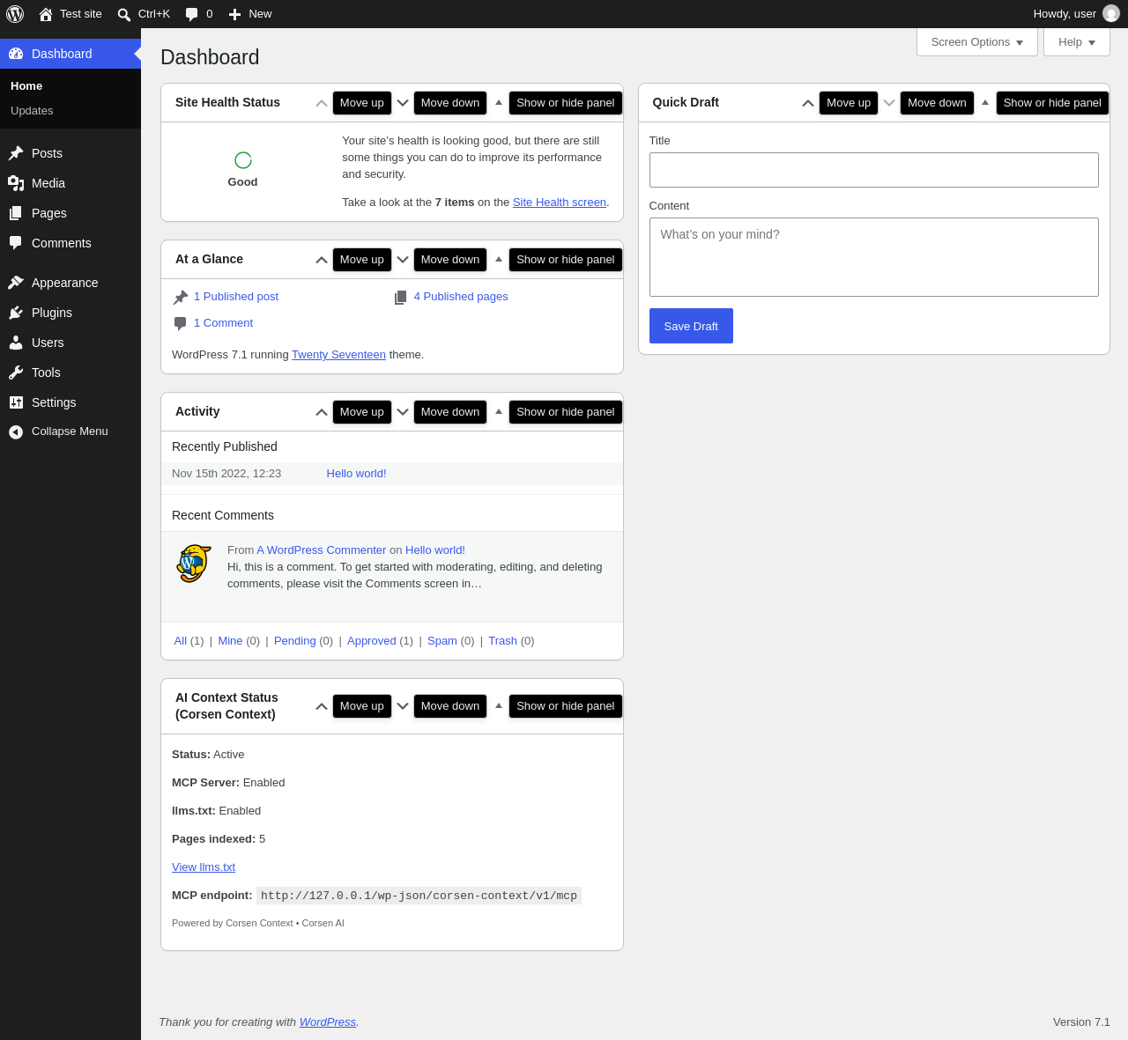Filter comments by All
1128x1040 pixels.
click(181, 641)
